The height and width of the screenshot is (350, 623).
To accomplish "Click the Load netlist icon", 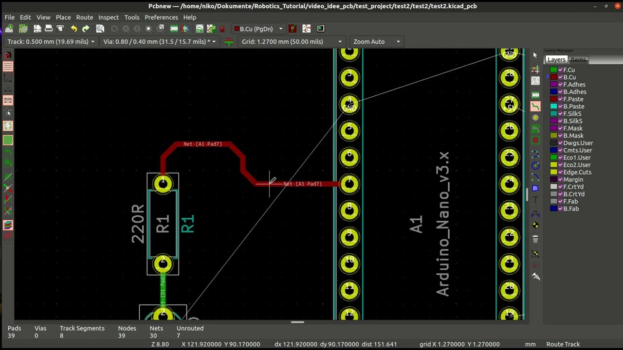I will pyautogui.click(x=200, y=29).
